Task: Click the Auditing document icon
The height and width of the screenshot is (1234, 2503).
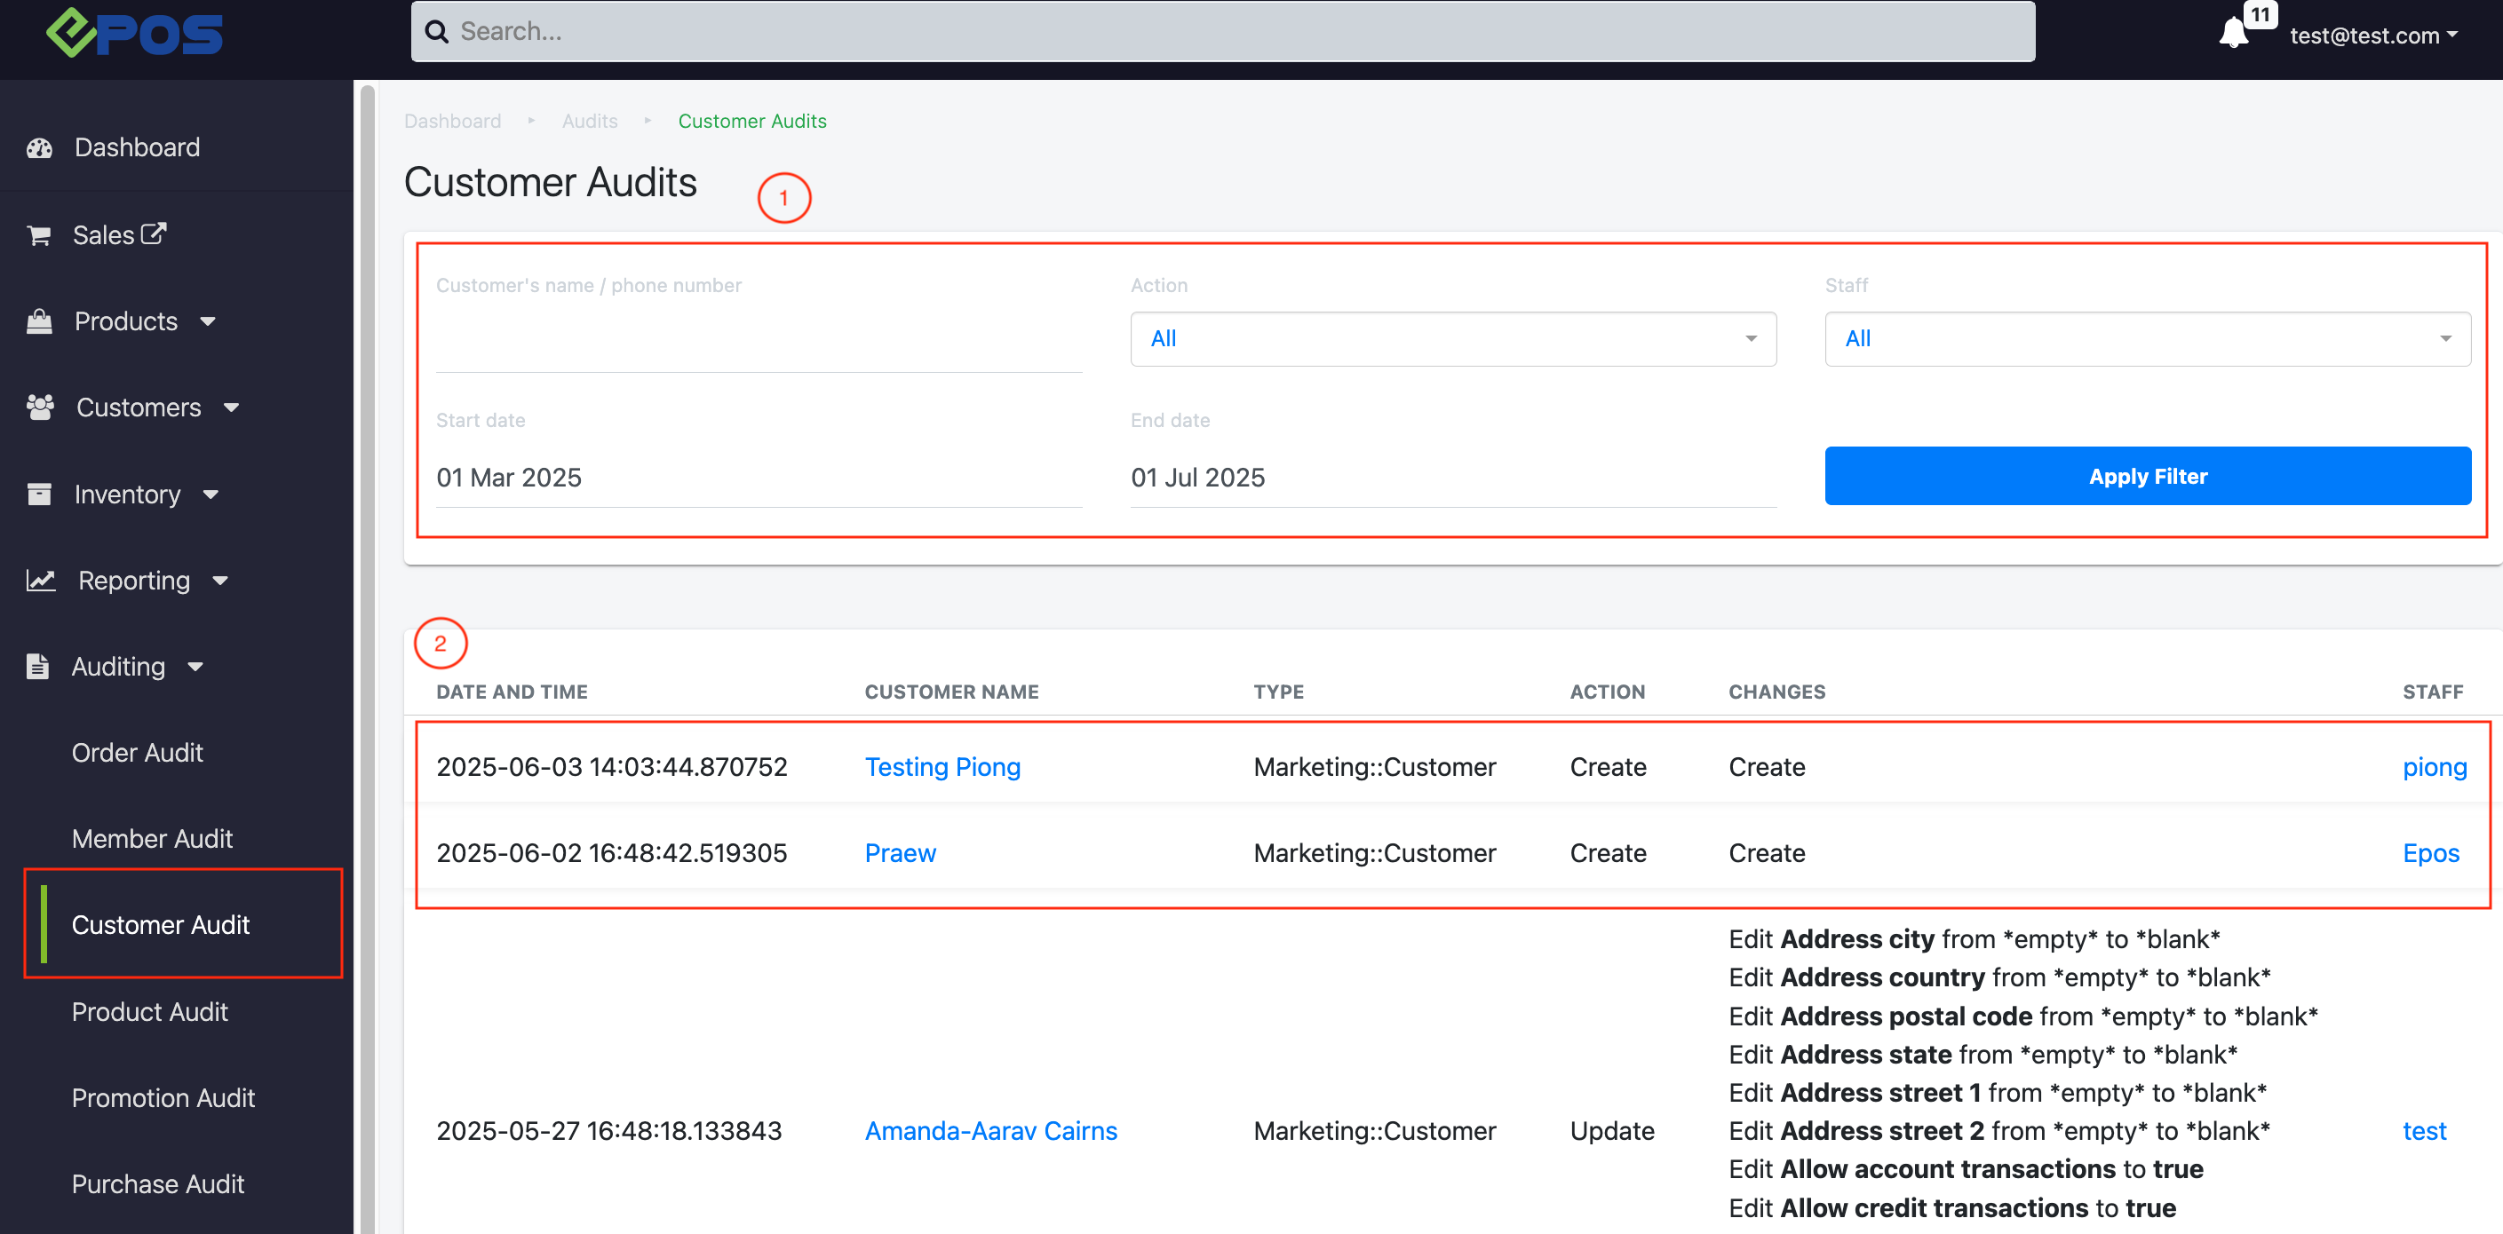Action: 38,667
